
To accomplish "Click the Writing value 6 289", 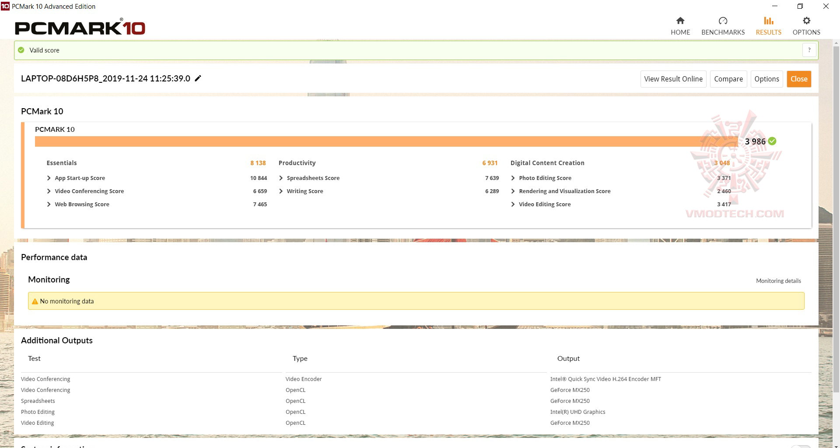I will [492, 191].
